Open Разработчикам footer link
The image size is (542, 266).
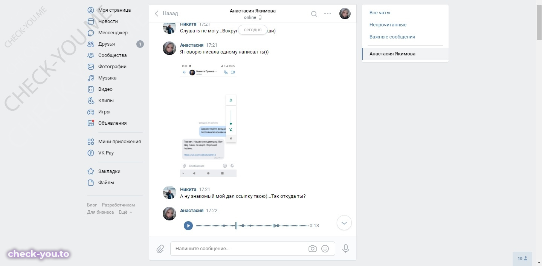point(118,205)
